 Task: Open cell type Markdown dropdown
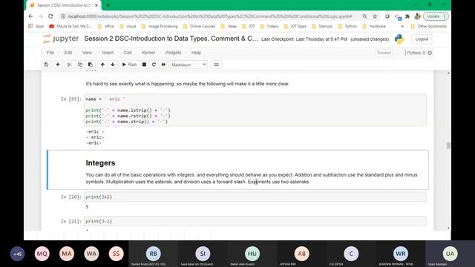[189, 65]
